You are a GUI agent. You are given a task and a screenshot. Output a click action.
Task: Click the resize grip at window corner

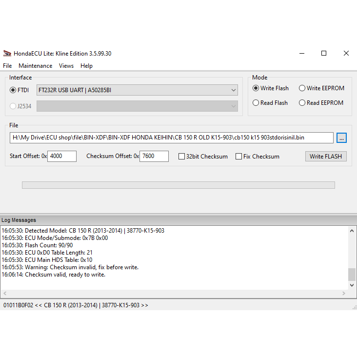[x=354, y=307]
